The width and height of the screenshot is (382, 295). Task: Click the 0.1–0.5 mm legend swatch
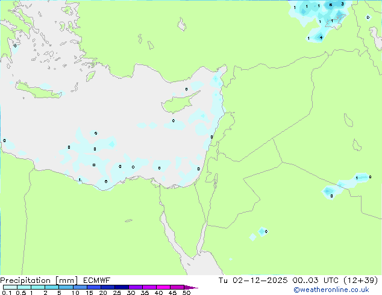pos(10,287)
